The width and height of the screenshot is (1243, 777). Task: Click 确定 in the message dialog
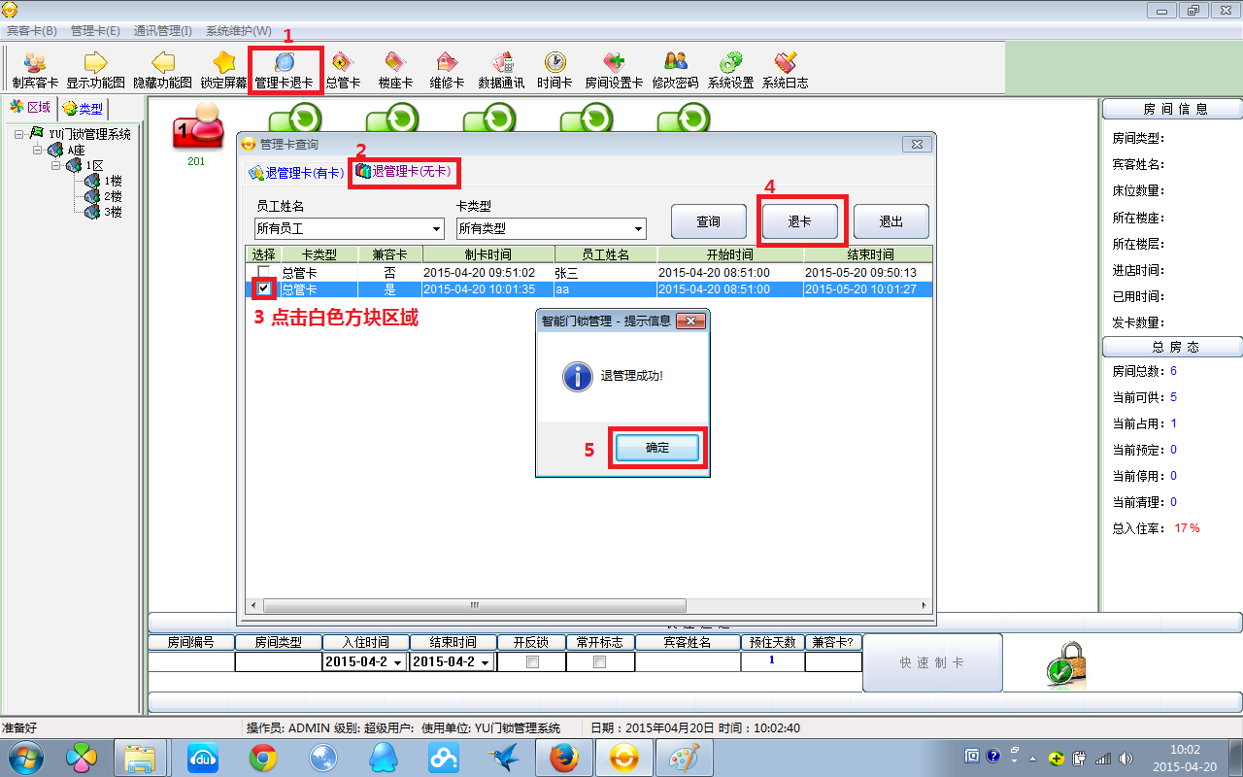(x=657, y=448)
